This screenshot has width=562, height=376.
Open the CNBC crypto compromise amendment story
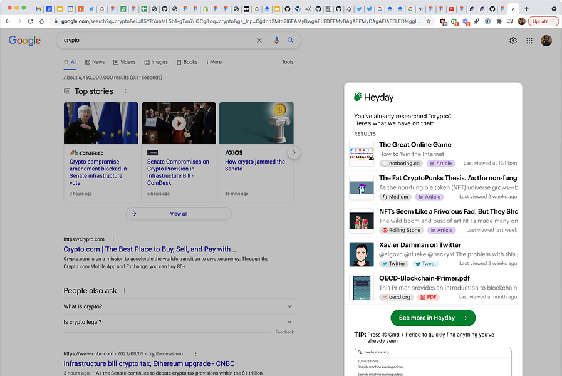coord(98,172)
